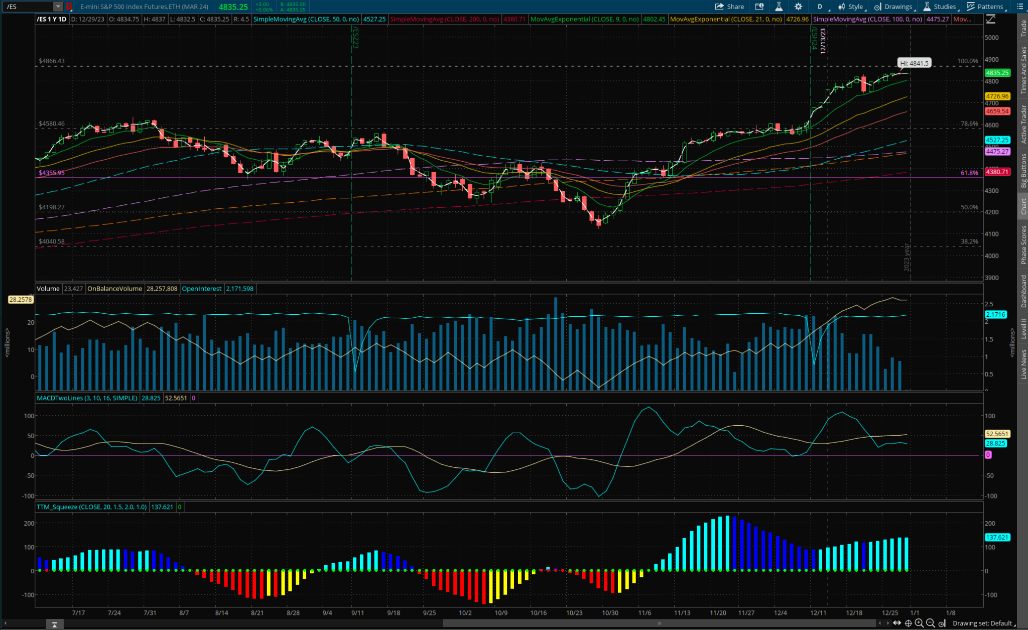Toggle the Level II sidebar panel
Screen dimensions: 1028x630
(x=1023, y=328)
